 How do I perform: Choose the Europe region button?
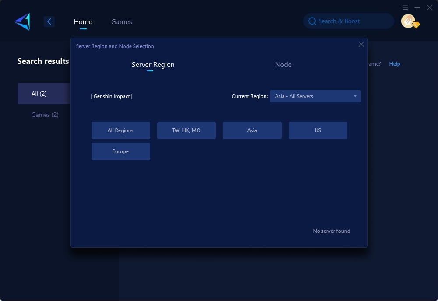pyautogui.click(x=121, y=151)
